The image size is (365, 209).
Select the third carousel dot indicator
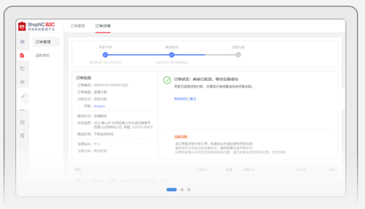[189, 190]
